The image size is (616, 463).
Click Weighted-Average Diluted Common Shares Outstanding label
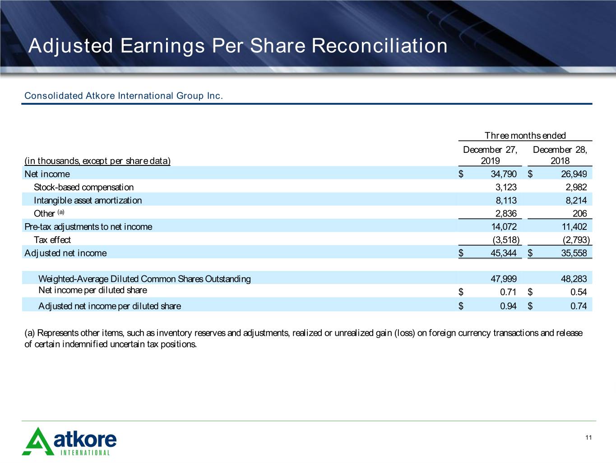coord(144,279)
